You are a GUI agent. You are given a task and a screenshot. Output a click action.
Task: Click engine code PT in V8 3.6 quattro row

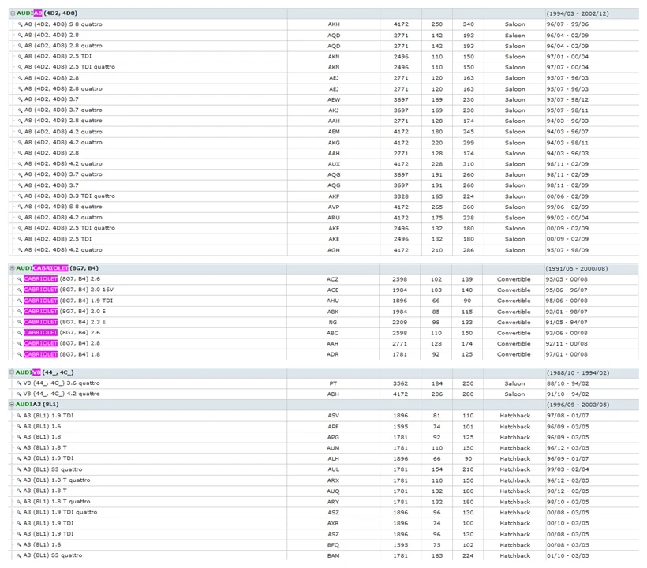[x=333, y=383]
